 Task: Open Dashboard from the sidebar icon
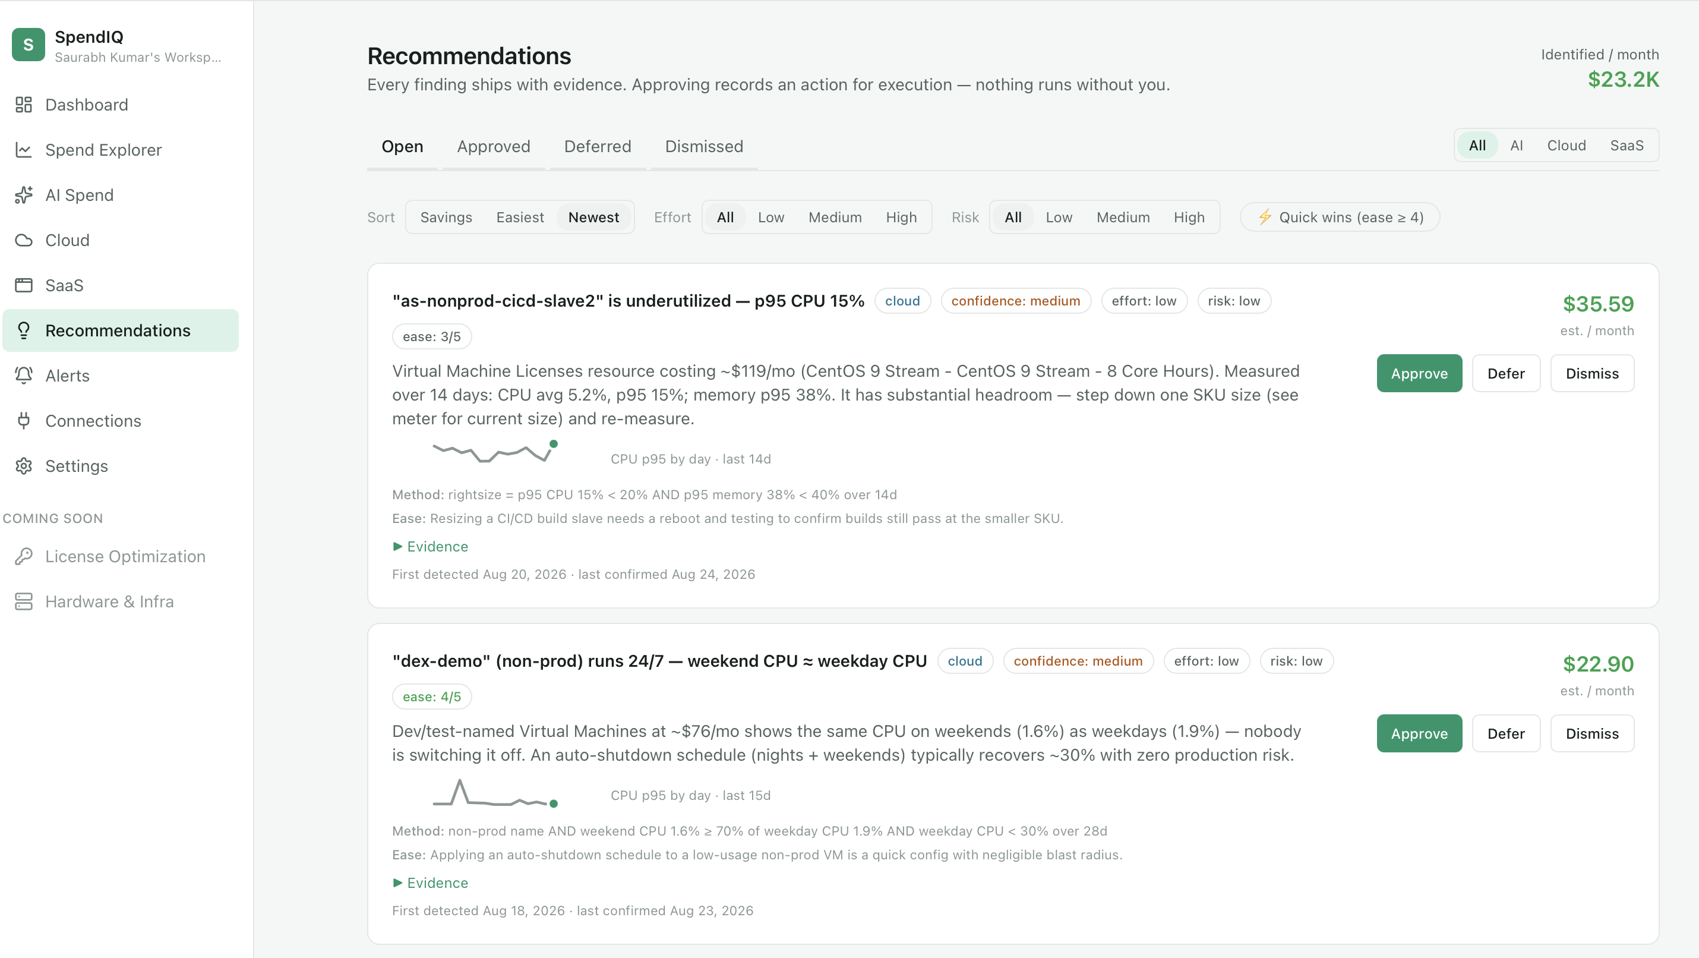click(24, 104)
